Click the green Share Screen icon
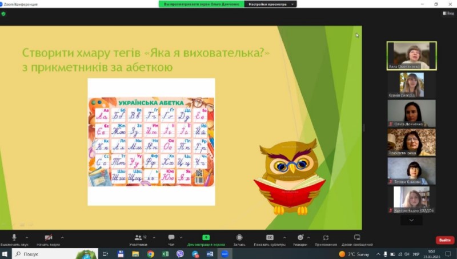Viewport: 457px width, 259px height. pyautogui.click(x=206, y=238)
